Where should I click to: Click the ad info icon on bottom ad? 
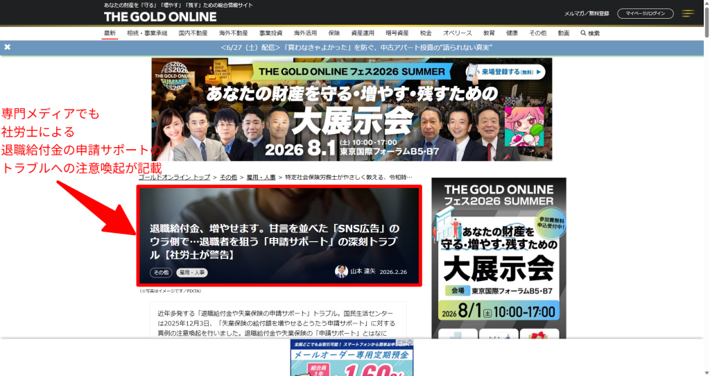pyautogui.click(x=410, y=343)
